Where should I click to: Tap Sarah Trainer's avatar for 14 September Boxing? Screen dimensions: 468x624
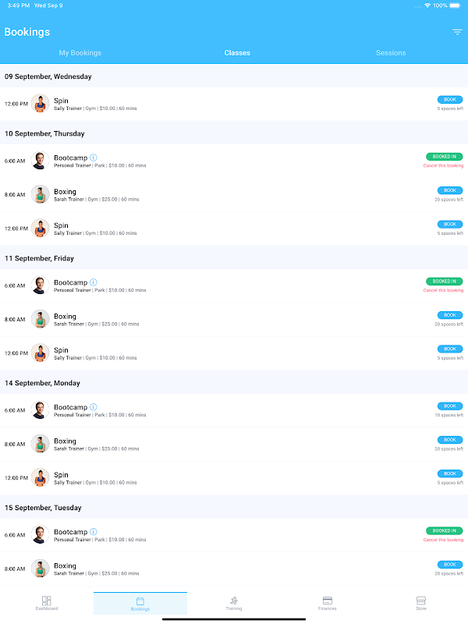(x=41, y=444)
